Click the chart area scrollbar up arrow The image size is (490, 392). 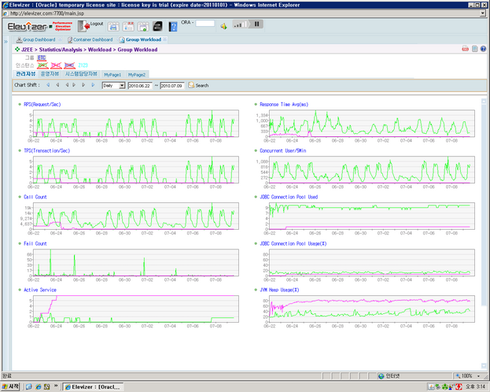click(x=484, y=101)
